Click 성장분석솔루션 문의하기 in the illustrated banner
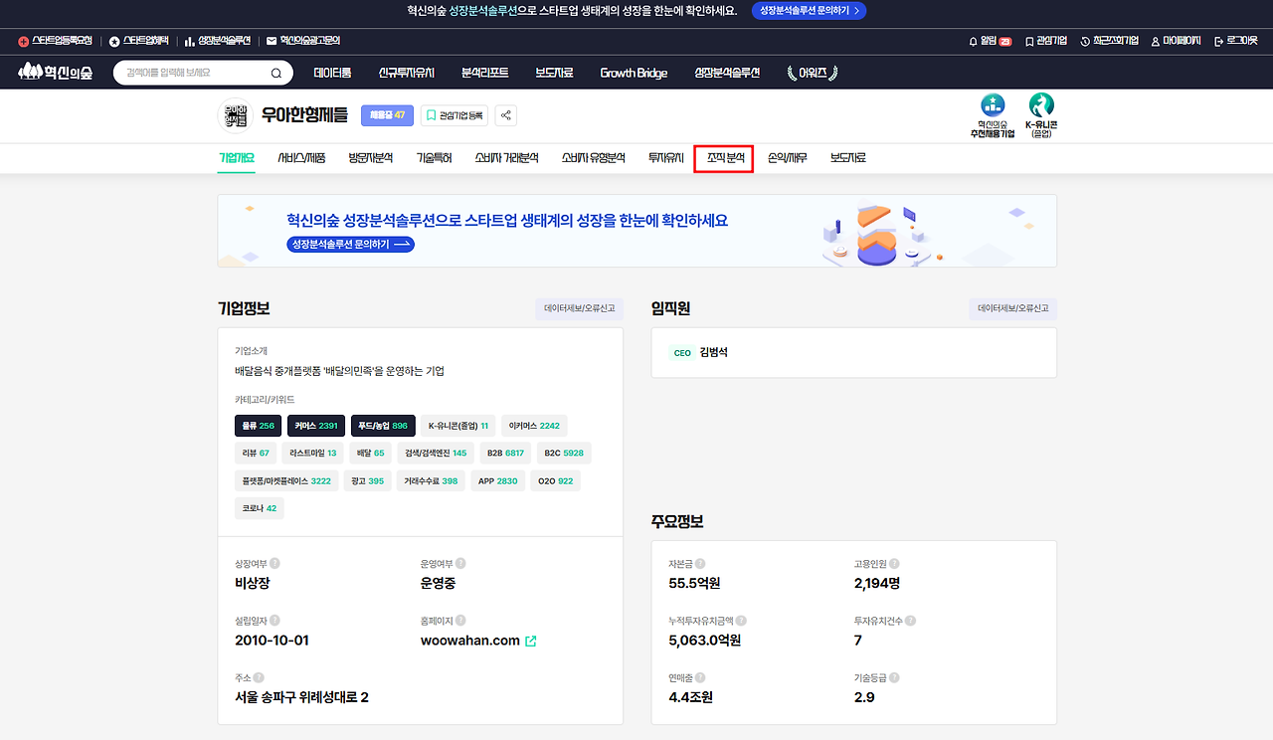 (x=350, y=244)
